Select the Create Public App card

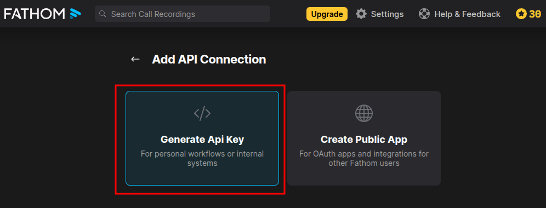click(x=364, y=138)
